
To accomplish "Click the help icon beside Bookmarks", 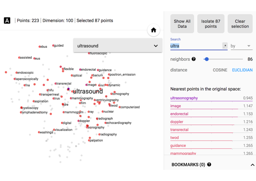I will point(209,165).
